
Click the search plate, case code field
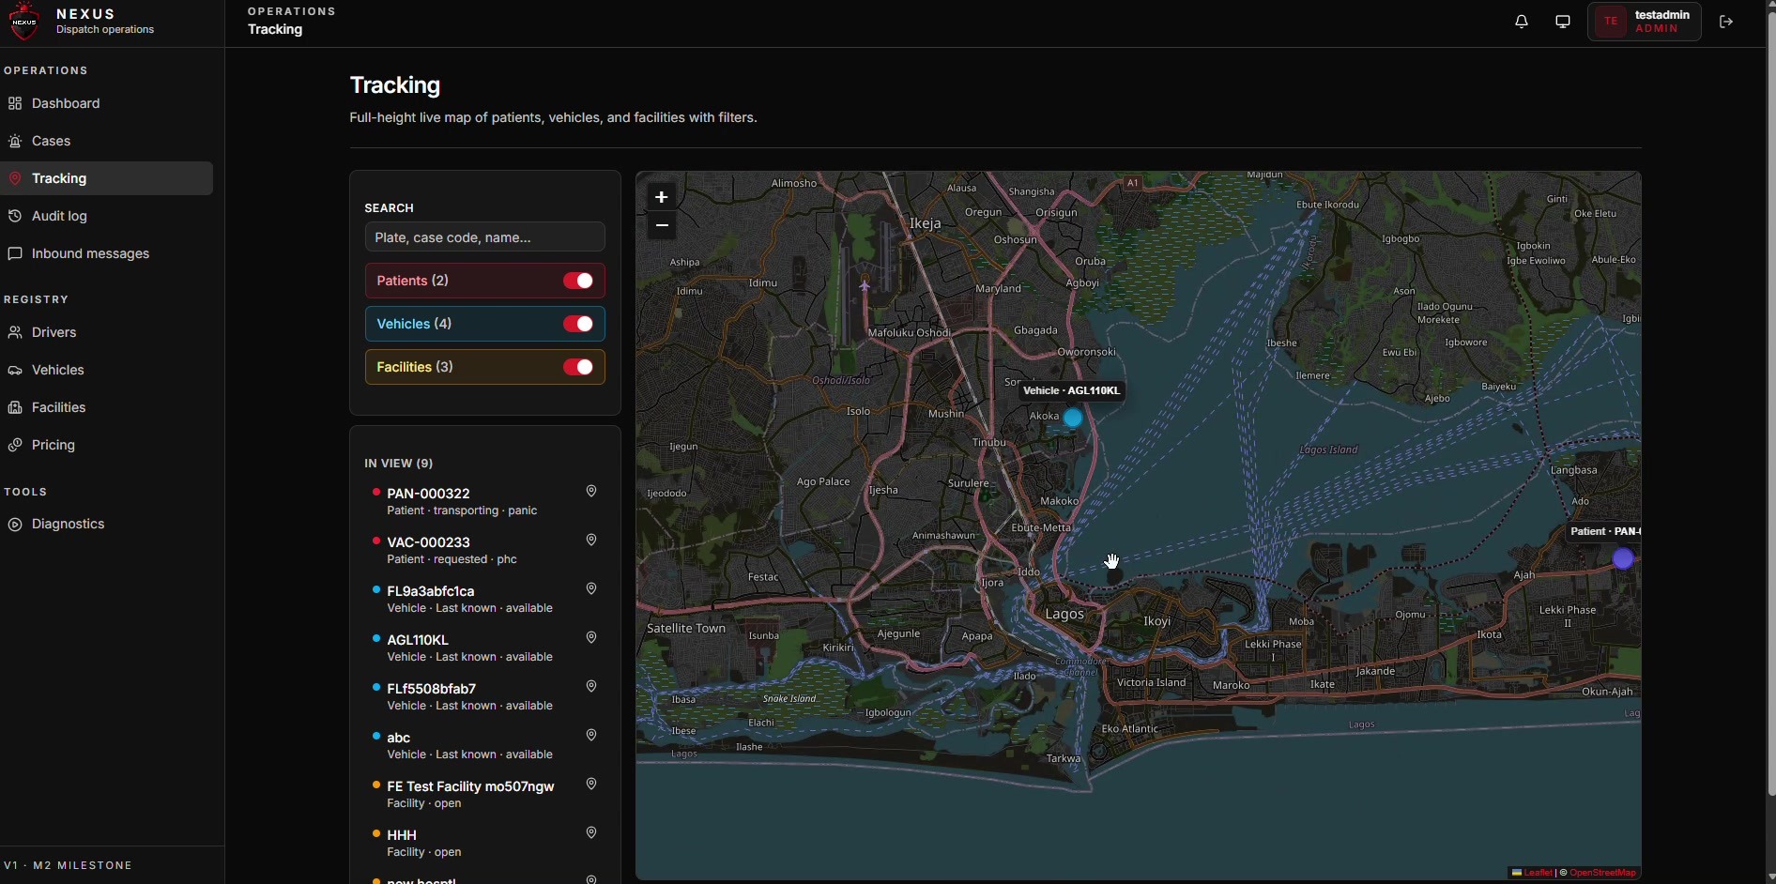pyautogui.click(x=485, y=237)
